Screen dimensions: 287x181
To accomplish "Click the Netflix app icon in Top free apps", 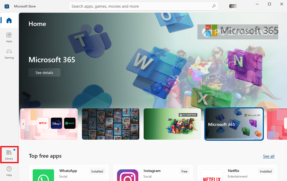I will (x=212, y=175).
